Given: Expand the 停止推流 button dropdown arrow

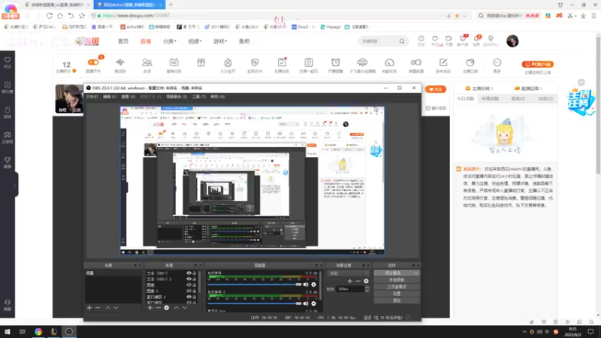Looking at the screenshot, I should click(416, 273).
